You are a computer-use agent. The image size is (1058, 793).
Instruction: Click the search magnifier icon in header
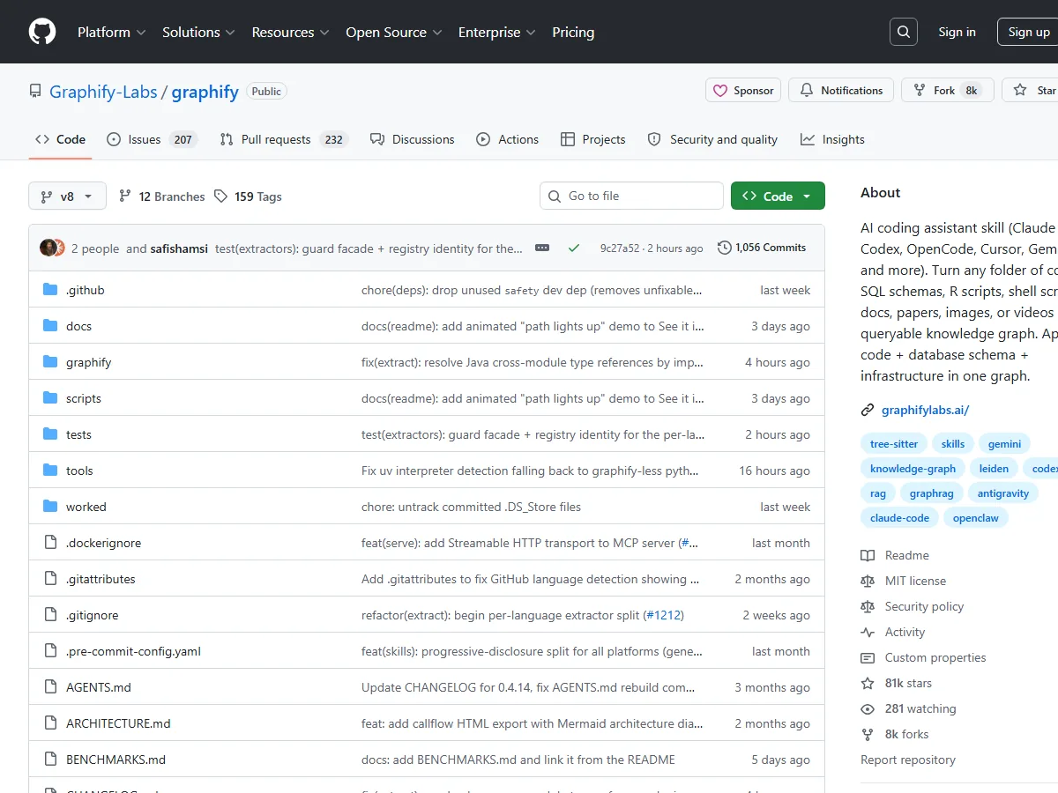(x=904, y=32)
